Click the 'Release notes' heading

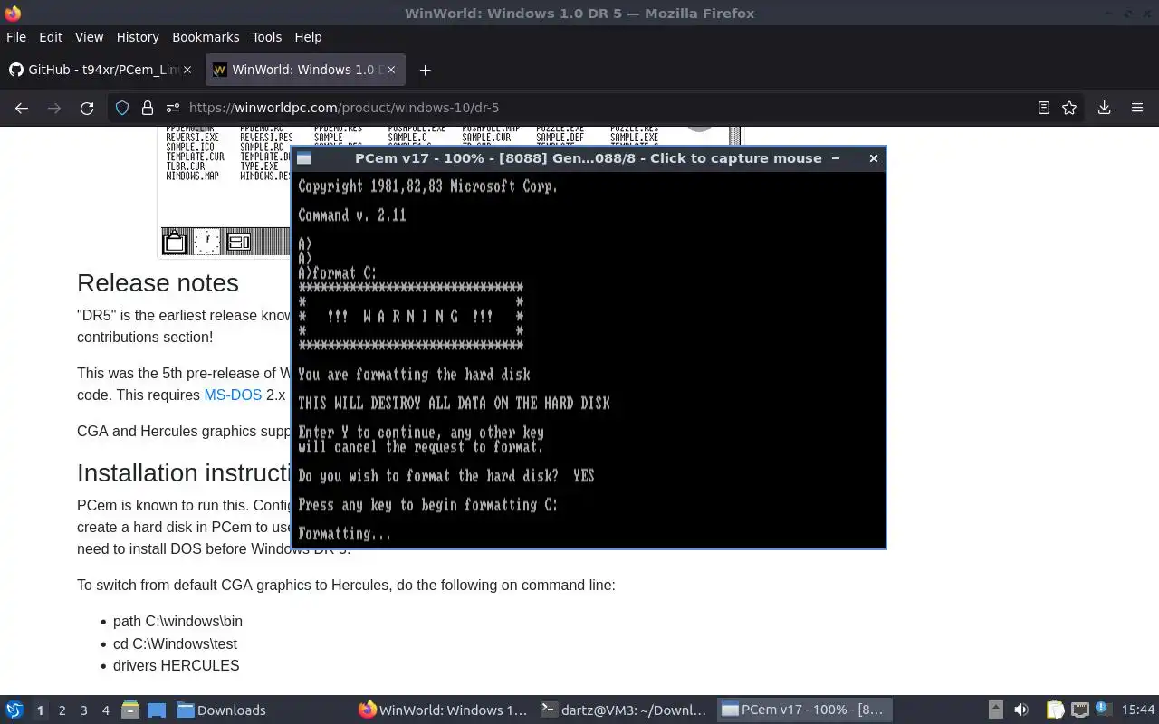coord(158,282)
